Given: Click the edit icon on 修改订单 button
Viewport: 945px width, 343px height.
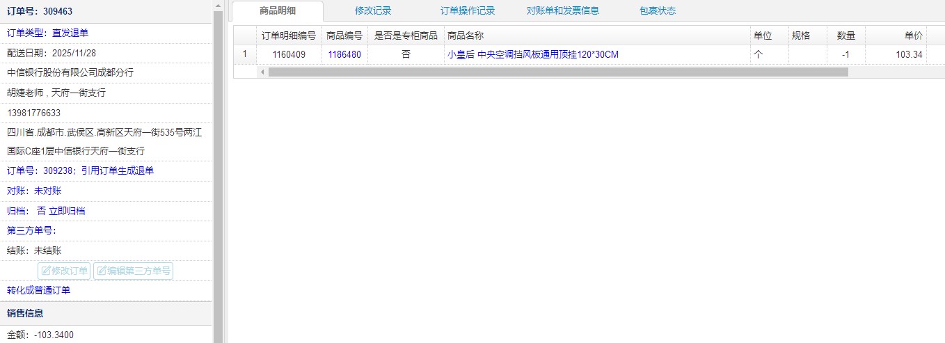Looking at the screenshot, I should (46, 271).
